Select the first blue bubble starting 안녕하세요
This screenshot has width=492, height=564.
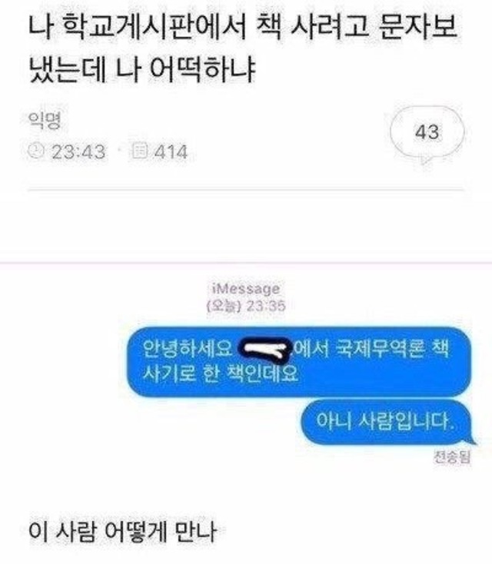pos(300,361)
